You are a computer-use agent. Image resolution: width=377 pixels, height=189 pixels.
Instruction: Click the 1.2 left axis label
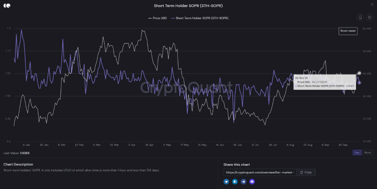click(x=9, y=28)
